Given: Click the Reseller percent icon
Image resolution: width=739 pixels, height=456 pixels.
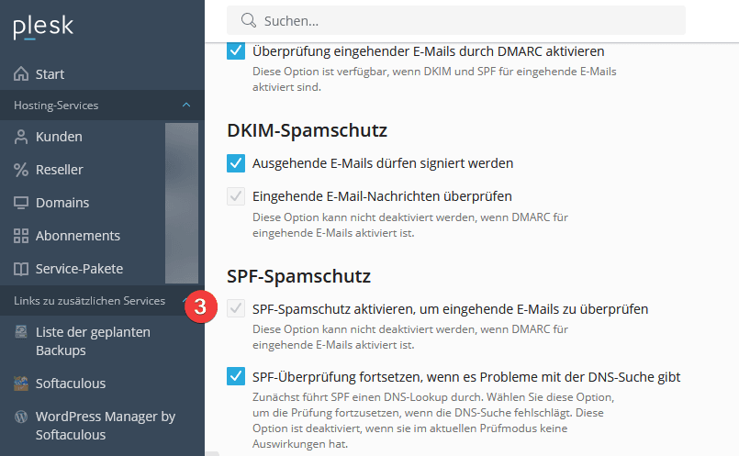Looking at the screenshot, I should tap(21, 170).
